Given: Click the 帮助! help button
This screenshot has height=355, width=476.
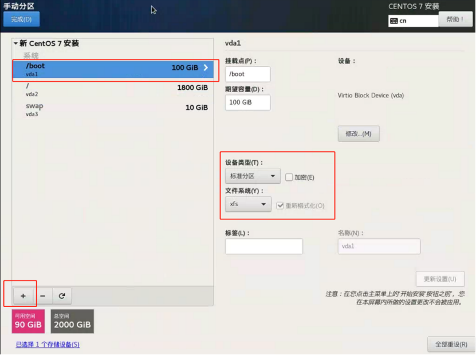Looking at the screenshot, I should pyautogui.click(x=455, y=19).
